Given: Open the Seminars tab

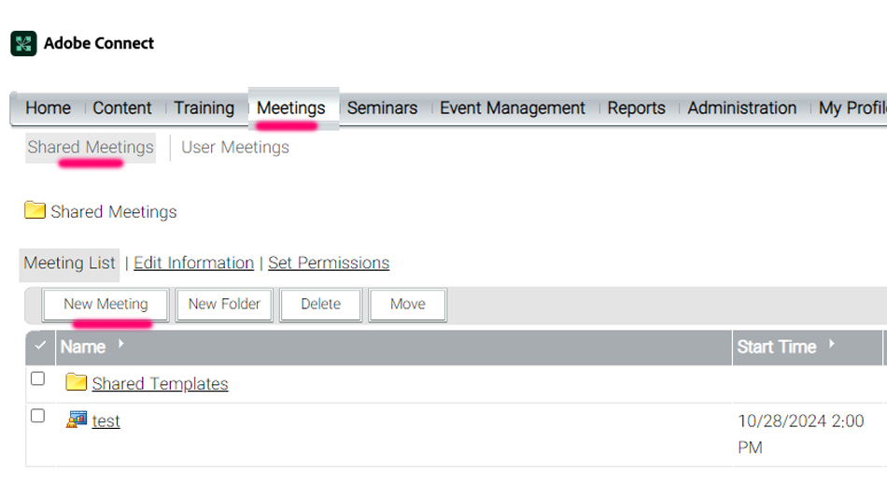Looking at the screenshot, I should (383, 107).
